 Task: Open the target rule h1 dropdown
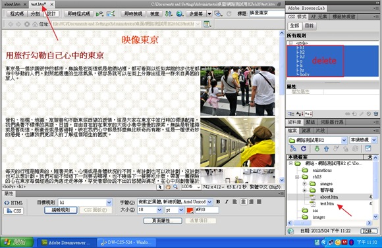[x=109, y=202]
